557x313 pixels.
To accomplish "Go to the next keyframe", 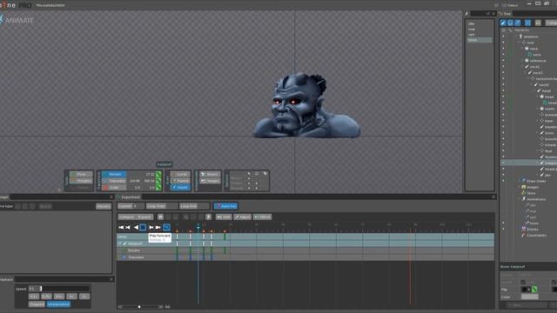I will [151, 227].
